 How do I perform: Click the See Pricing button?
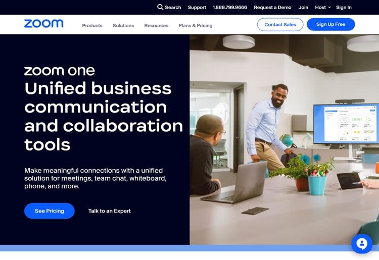click(x=50, y=211)
